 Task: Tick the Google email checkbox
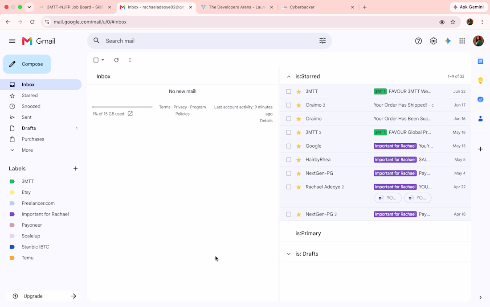pyautogui.click(x=289, y=146)
